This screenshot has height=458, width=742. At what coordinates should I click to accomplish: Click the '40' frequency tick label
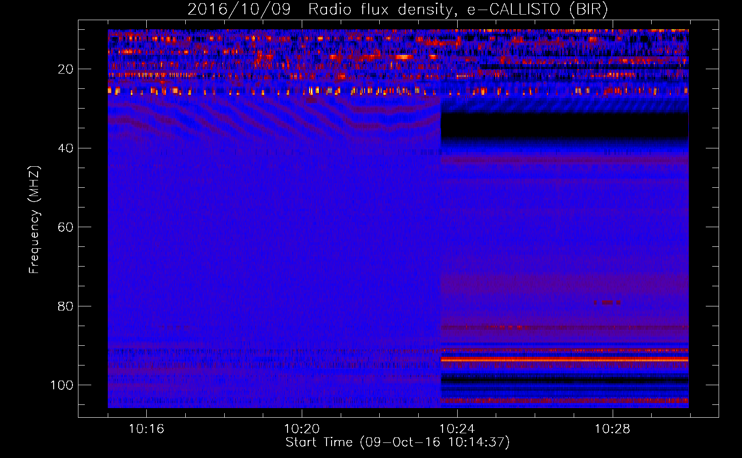pyautogui.click(x=66, y=148)
